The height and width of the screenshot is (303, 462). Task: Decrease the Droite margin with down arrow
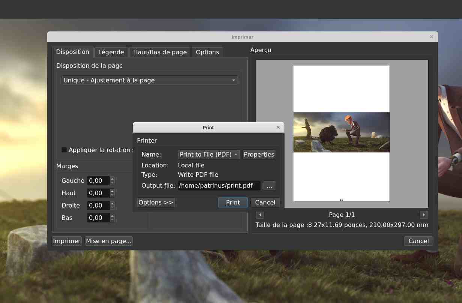[x=112, y=207]
